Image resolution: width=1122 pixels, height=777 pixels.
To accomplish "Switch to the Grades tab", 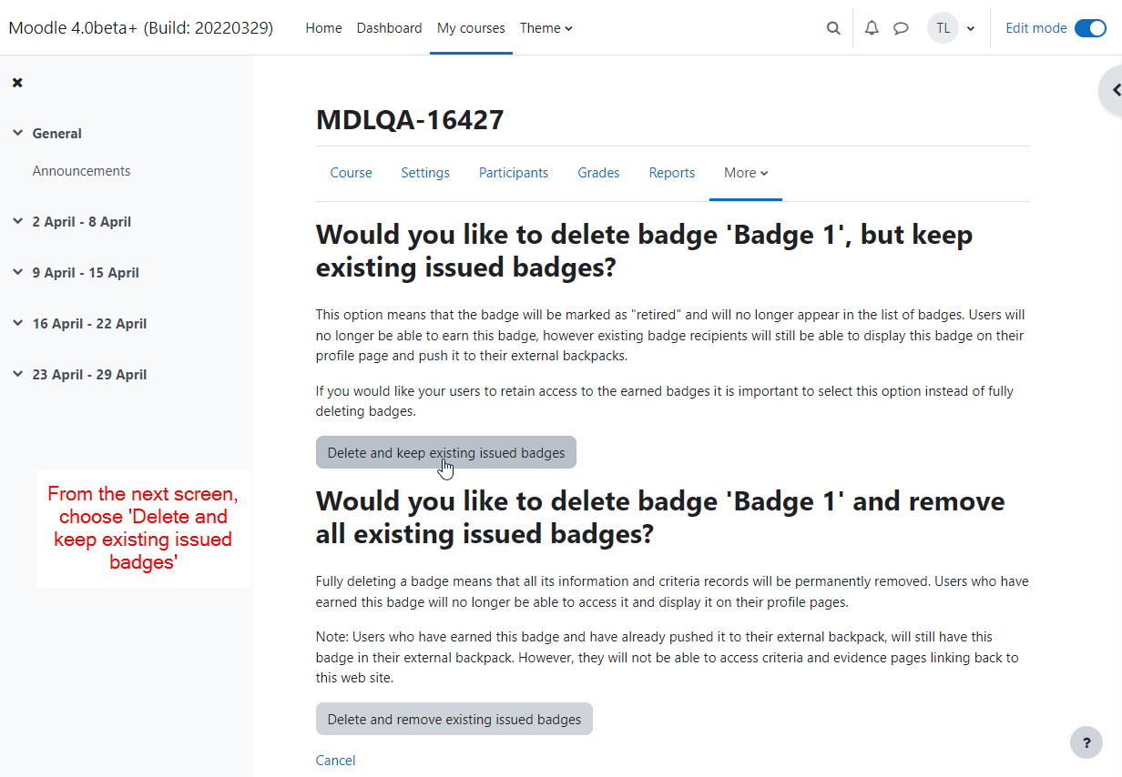I will coord(598,173).
